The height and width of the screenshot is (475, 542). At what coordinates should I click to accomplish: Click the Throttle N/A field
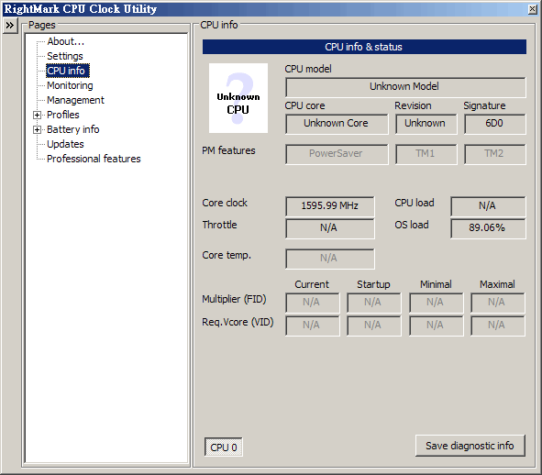pos(330,228)
